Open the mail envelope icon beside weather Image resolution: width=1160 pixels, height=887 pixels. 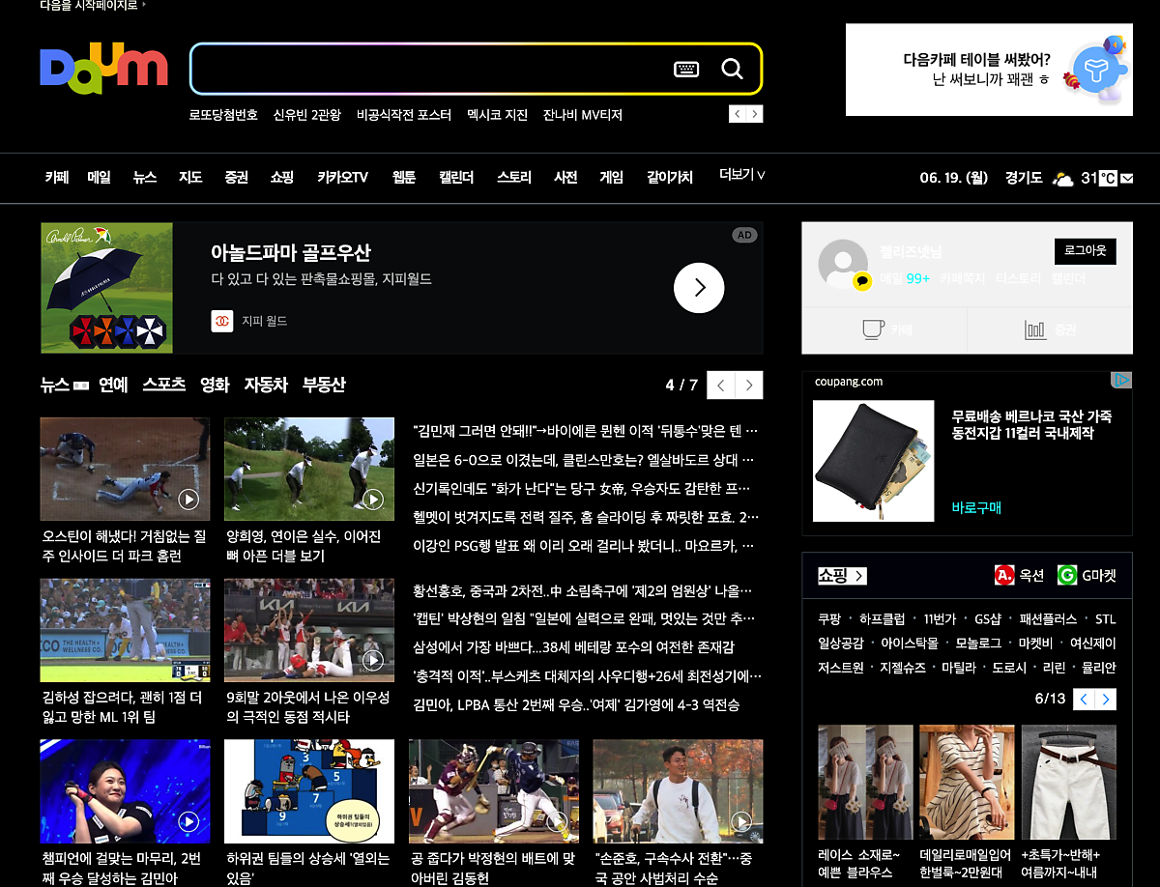click(x=1126, y=179)
